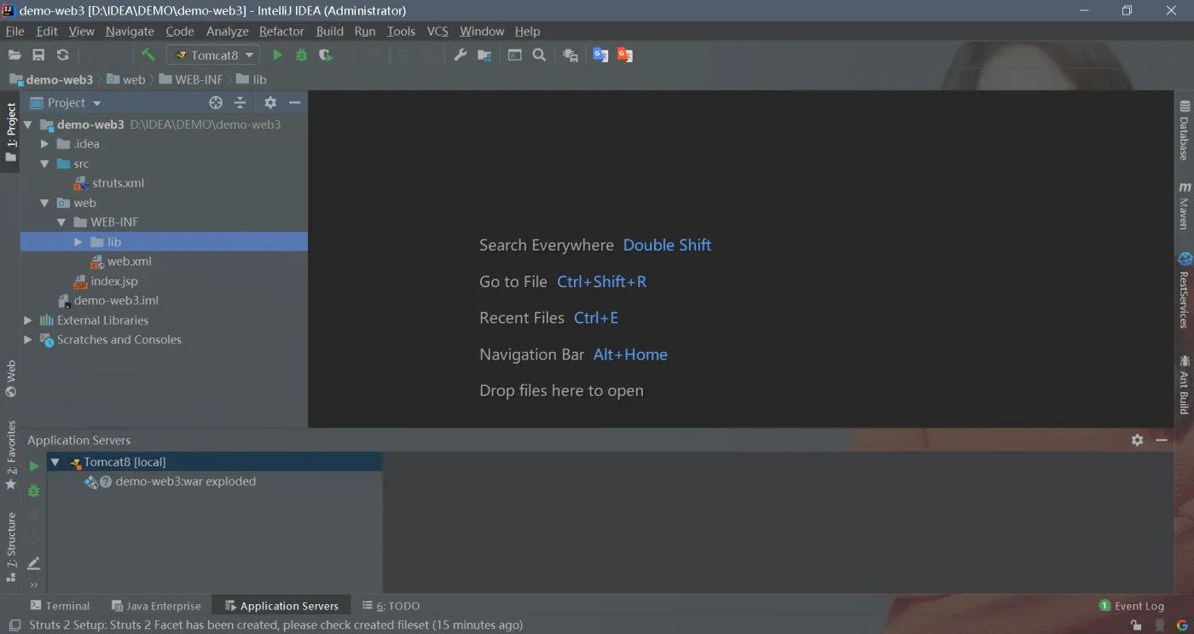Click lib in the navigation breadcrumb
The width and height of the screenshot is (1194, 634).
pyautogui.click(x=252, y=79)
